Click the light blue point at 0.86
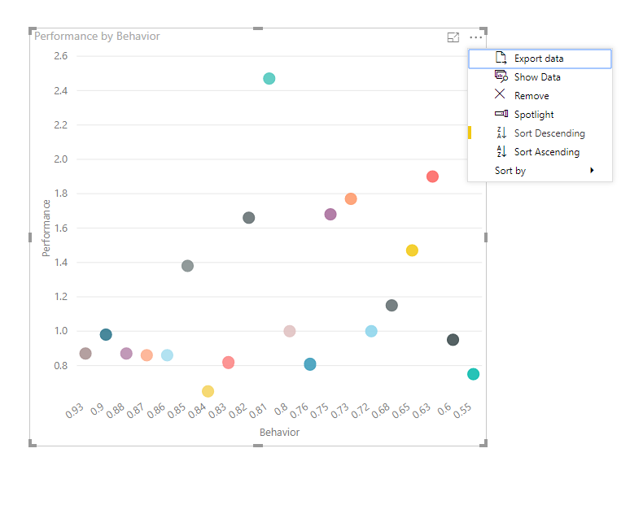Screen dimensions: 643x518 167,355
